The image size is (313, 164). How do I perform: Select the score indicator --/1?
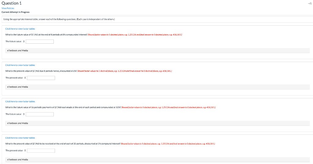310,3
